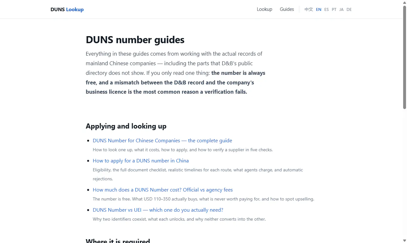Image resolution: width=407 pixels, height=243 pixels.
Task: Click description 'The number is free. What USD 110–350'
Action: pos(203,199)
